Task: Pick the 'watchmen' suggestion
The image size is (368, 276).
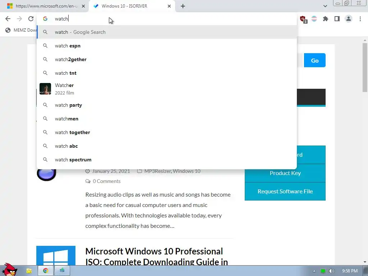Action: point(167,119)
